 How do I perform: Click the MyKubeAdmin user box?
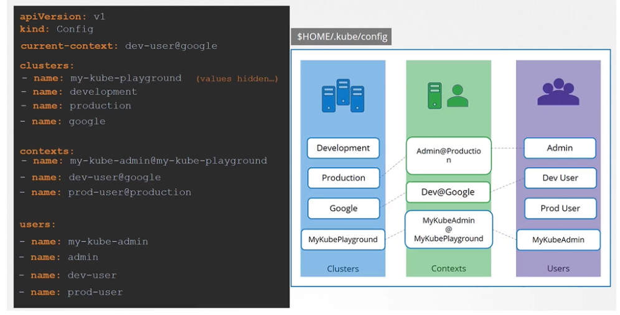click(558, 240)
